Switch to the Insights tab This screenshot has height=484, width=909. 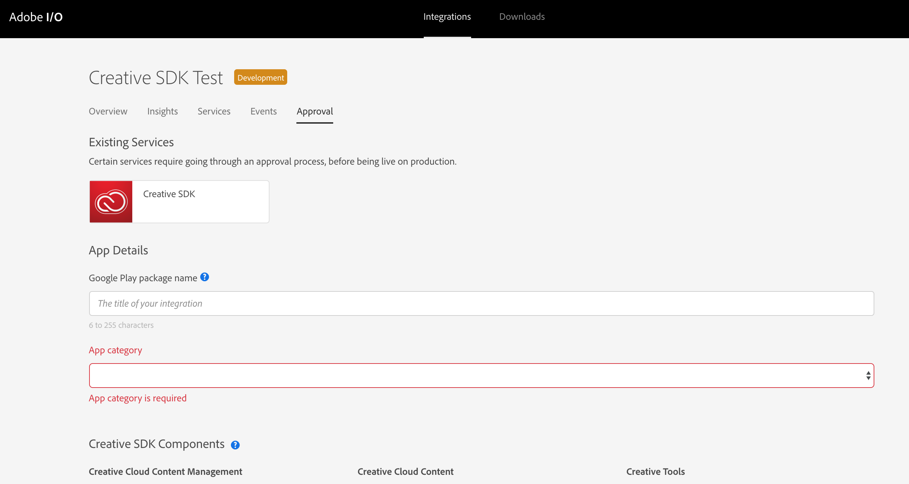pyautogui.click(x=162, y=111)
